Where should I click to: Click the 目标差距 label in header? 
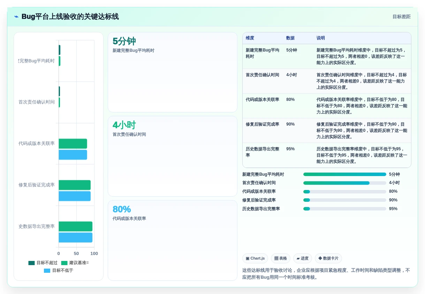(x=401, y=17)
